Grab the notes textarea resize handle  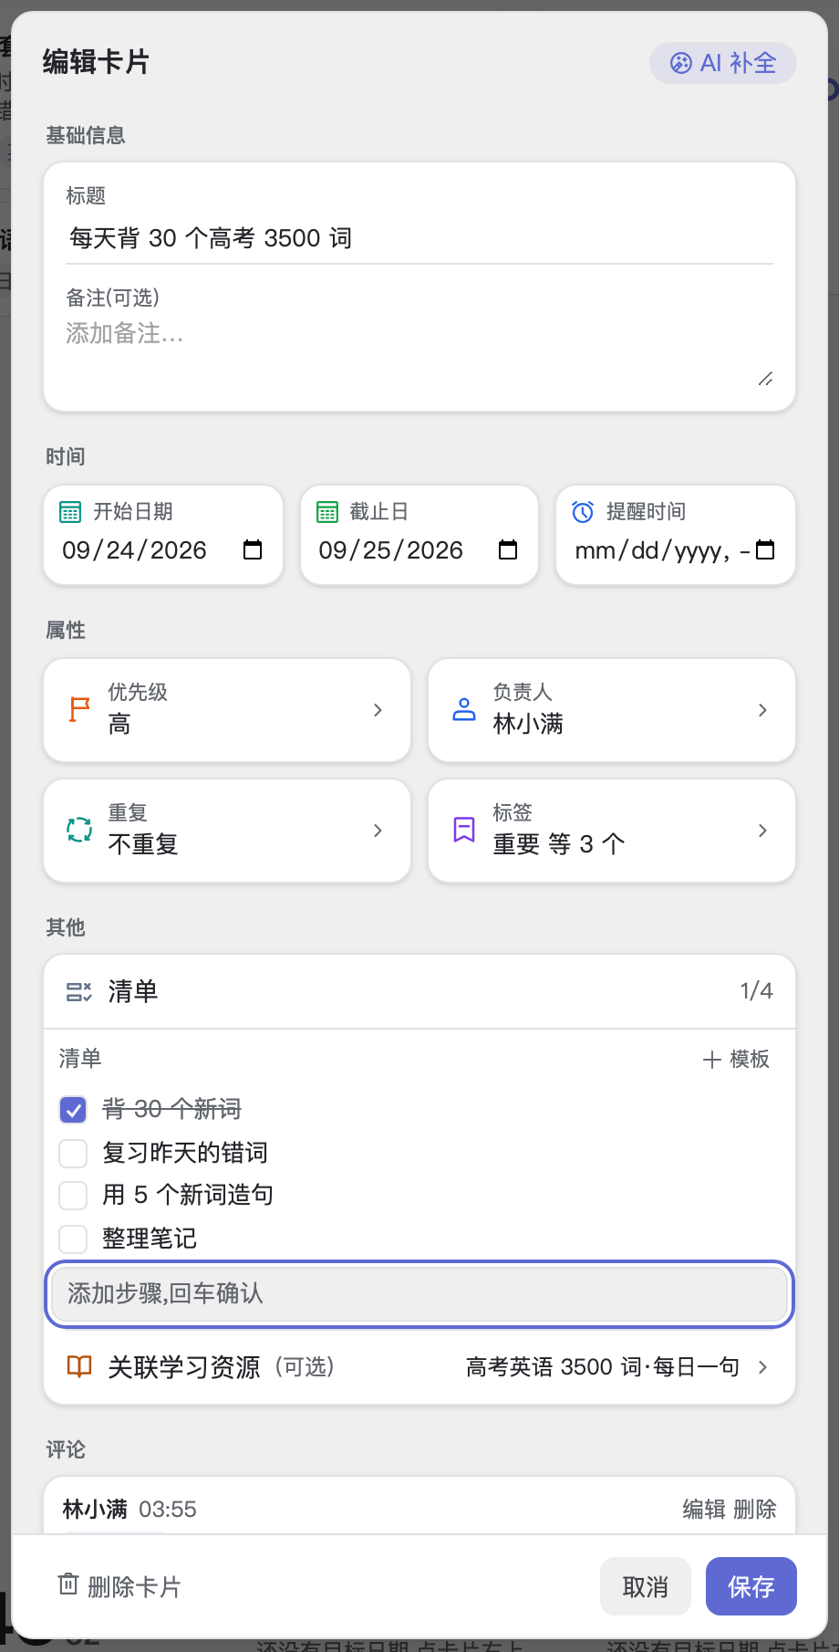(765, 379)
